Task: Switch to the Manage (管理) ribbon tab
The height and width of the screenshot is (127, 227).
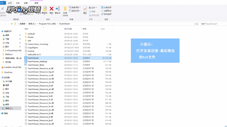Action: pos(37,3)
